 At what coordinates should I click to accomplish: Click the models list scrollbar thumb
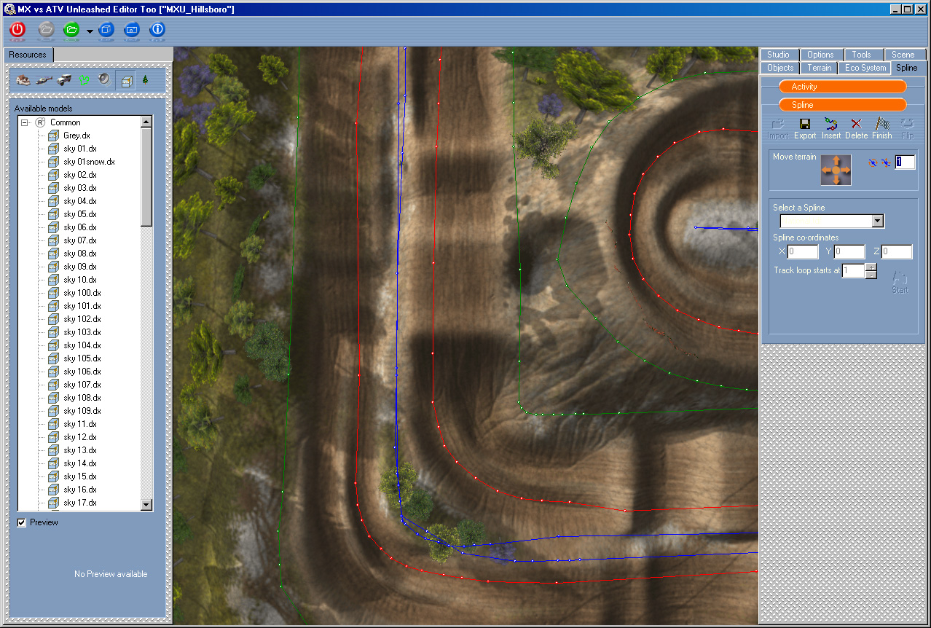(x=146, y=177)
